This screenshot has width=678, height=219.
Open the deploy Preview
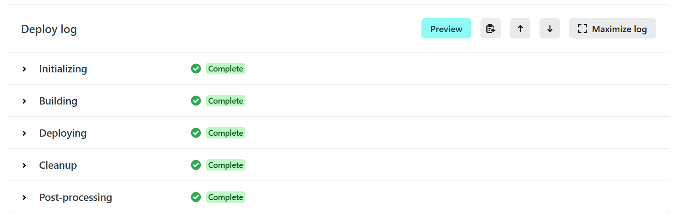446,29
